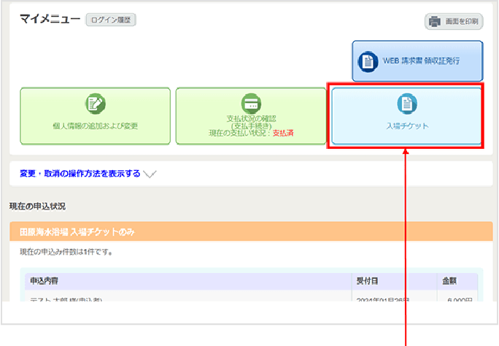Click the pencil icon for 個人情報 editing
The image size is (499, 346).
(96, 104)
